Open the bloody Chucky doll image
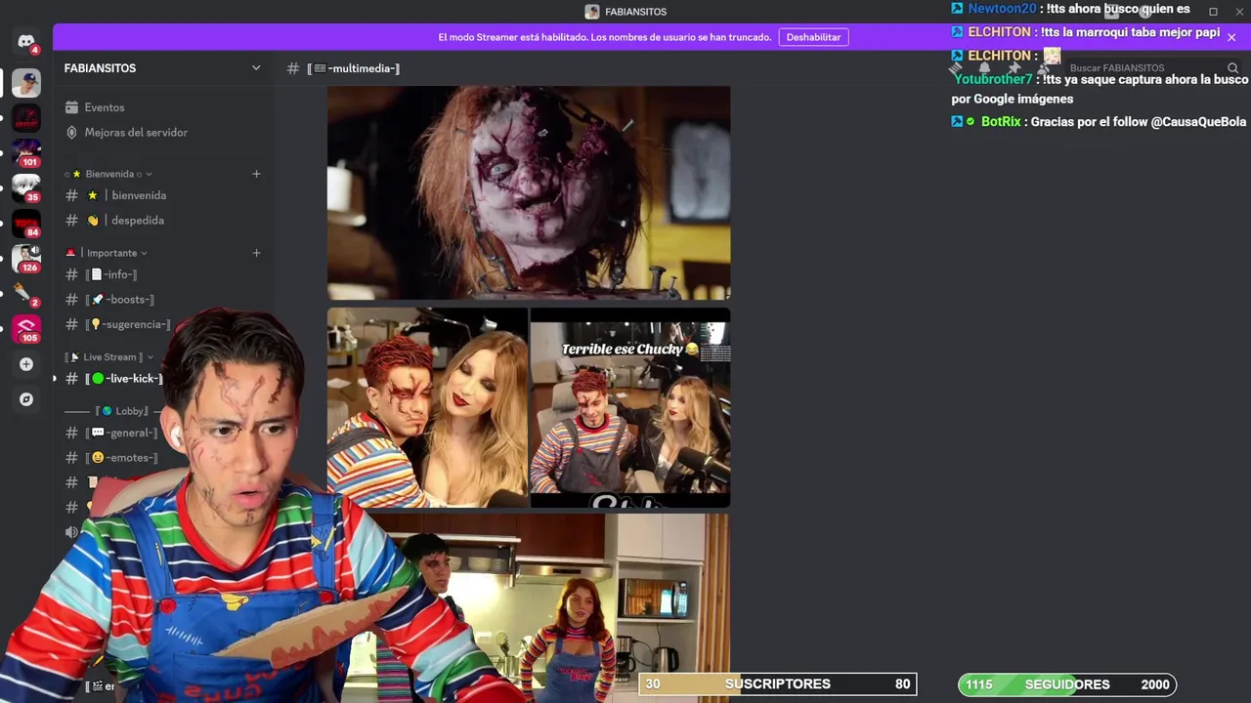 pos(529,192)
